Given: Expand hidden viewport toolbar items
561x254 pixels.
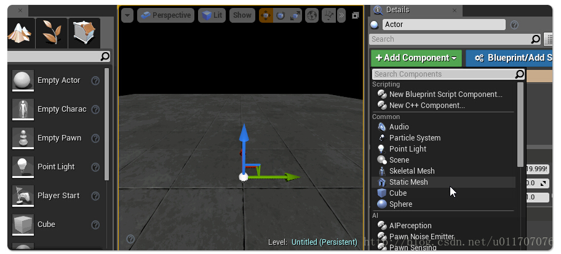Looking at the screenshot, I should click(x=341, y=15).
